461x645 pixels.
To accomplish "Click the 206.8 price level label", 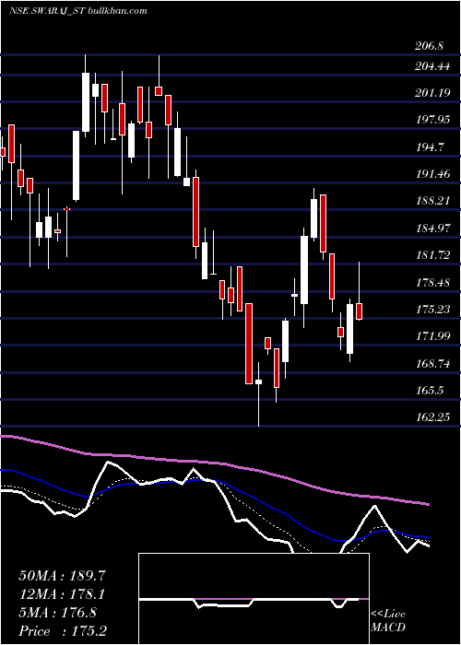I will (x=429, y=46).
